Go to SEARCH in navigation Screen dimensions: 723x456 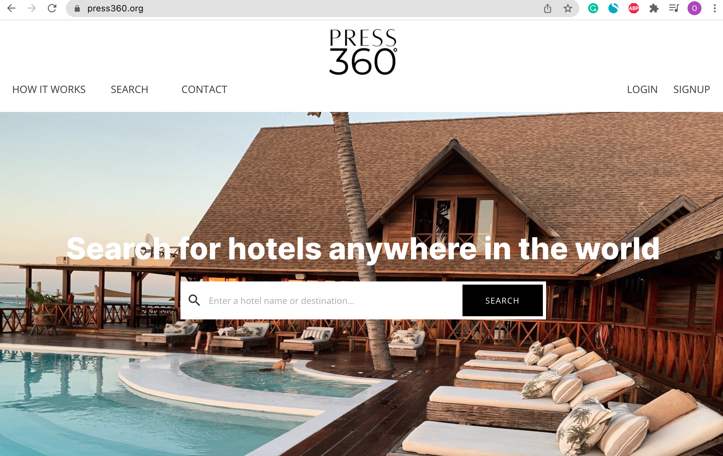point(129,89)
